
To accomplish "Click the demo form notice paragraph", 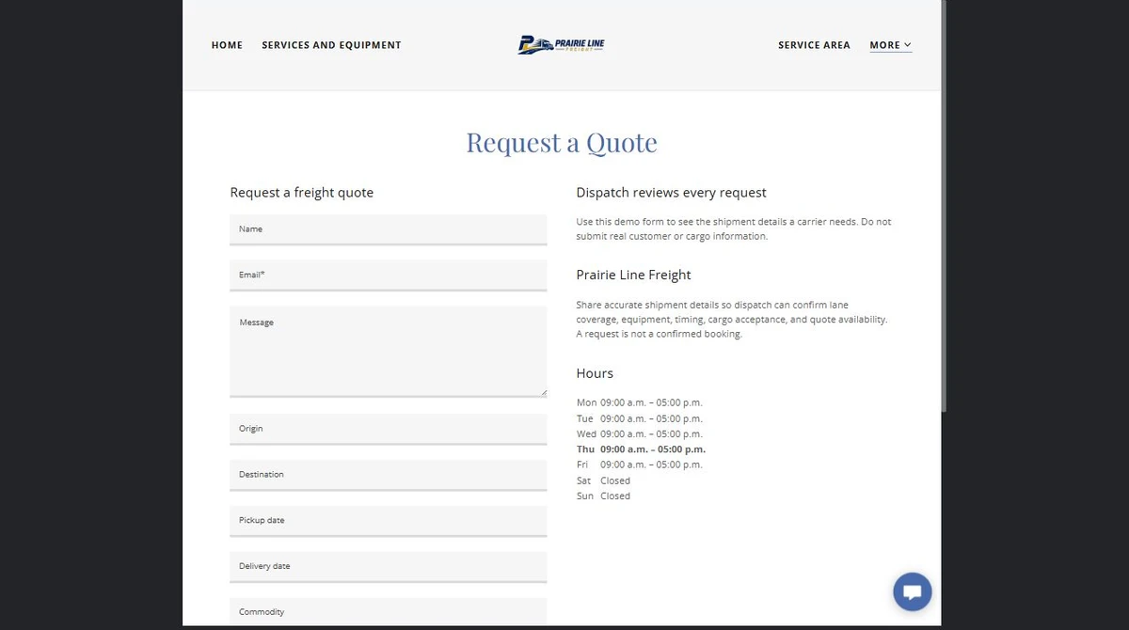I will pyautogui.click(x=734, y=229).
